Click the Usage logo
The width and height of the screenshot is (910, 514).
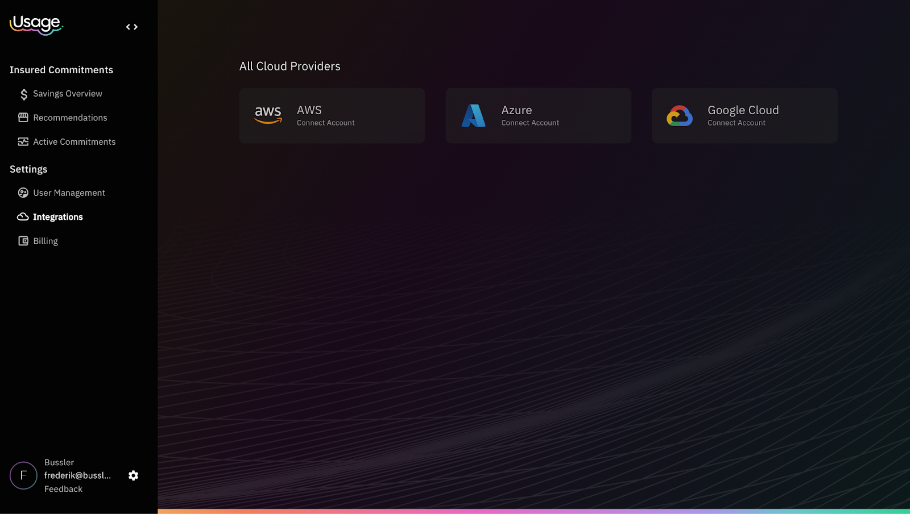point(36,25)
